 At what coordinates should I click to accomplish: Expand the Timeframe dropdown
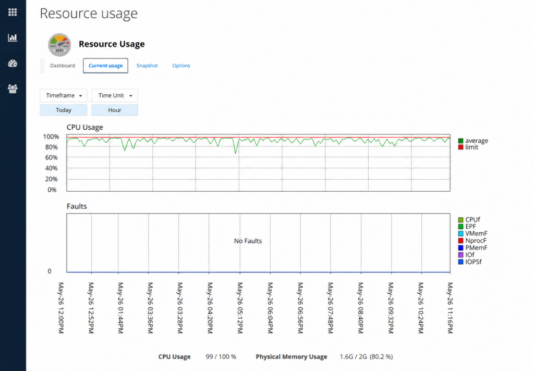64,96
